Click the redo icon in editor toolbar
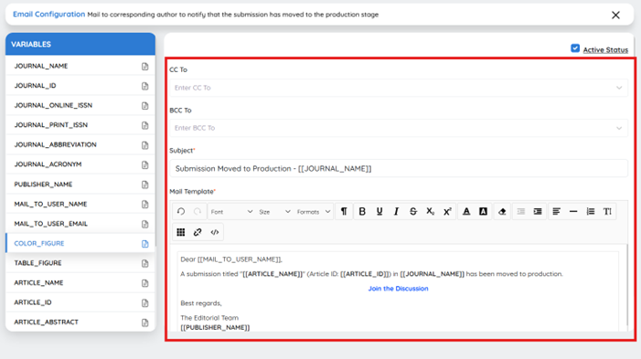 point(198,212)
